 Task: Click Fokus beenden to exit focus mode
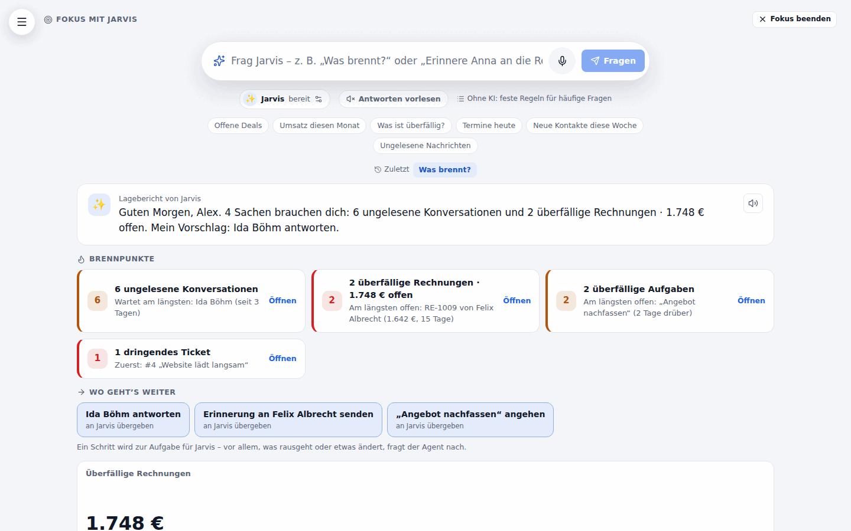[x=795, y=19]
